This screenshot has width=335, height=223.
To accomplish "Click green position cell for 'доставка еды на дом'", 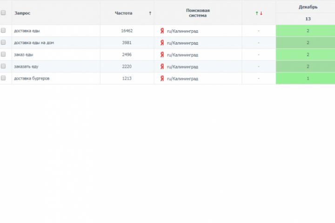I will click(306, 43).
